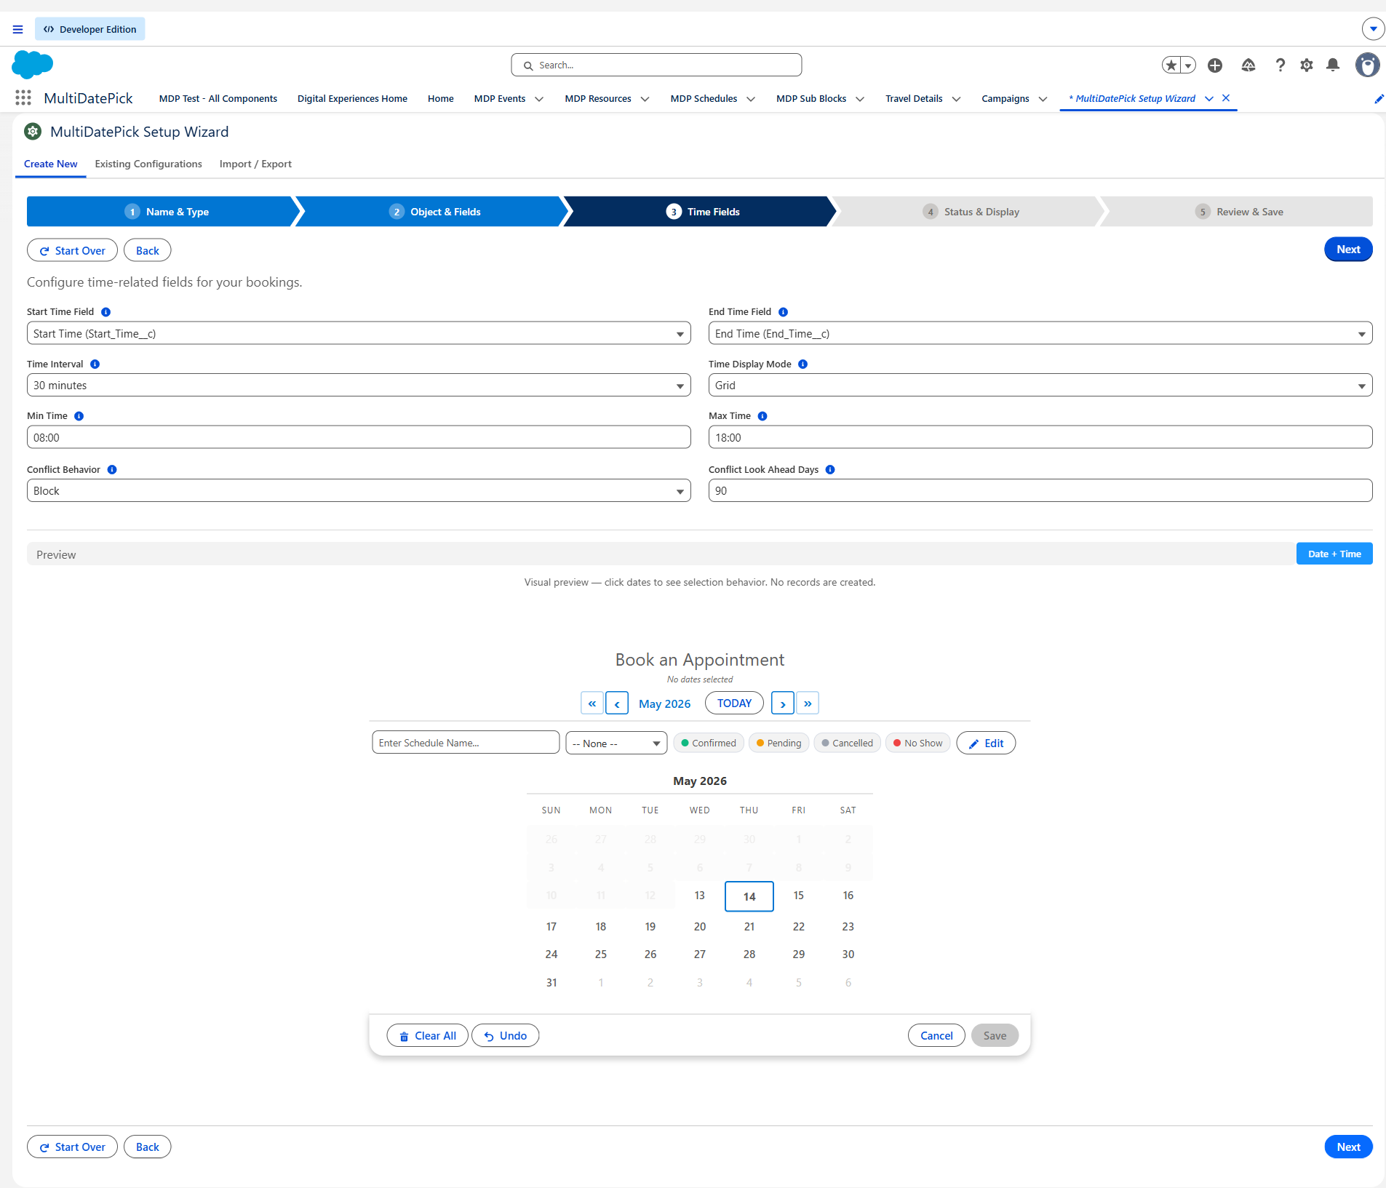Click the Undo button
The height and width of the screenshot is (1188, 1386).
click(x=505, y=1036)
